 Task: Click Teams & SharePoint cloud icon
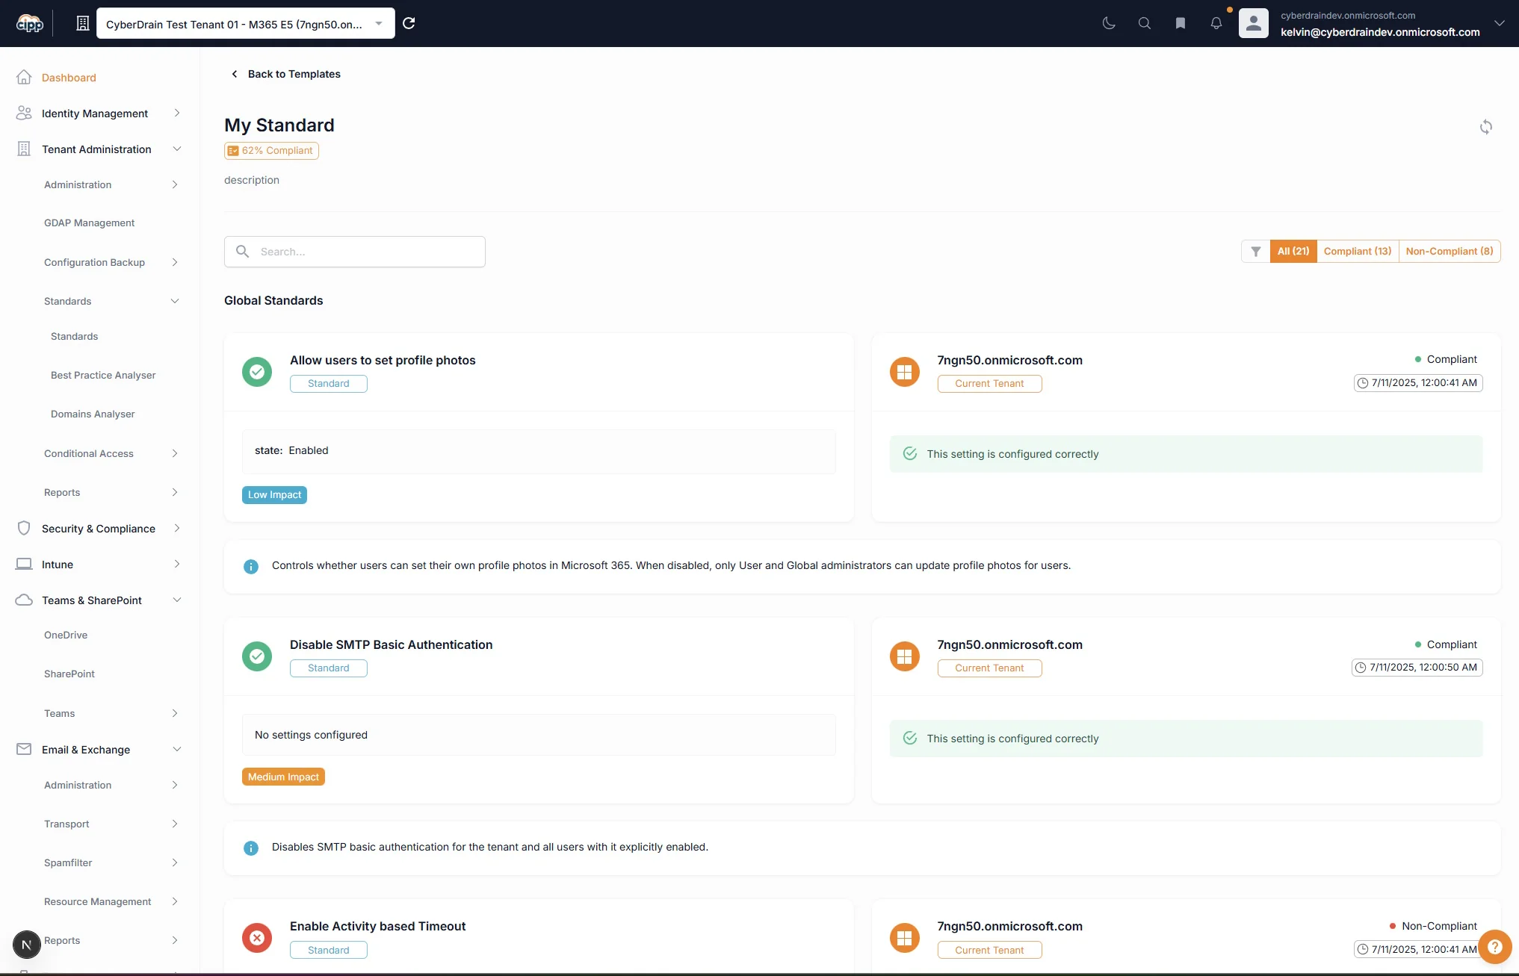[x=24, y=600]
